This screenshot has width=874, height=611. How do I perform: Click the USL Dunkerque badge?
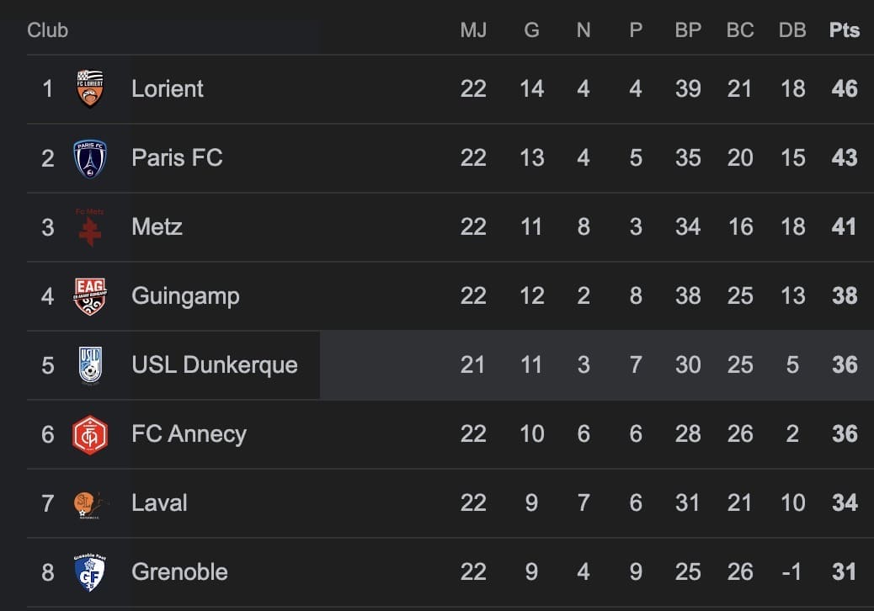click(x=90, y=365)
